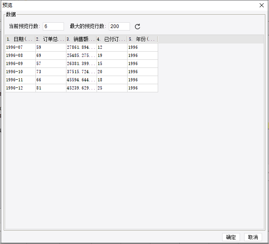Select the 已付订 column header
Image resolution: width=269 pixels, height=244 pixels.
pyautogui.click(x=112, y=39)
